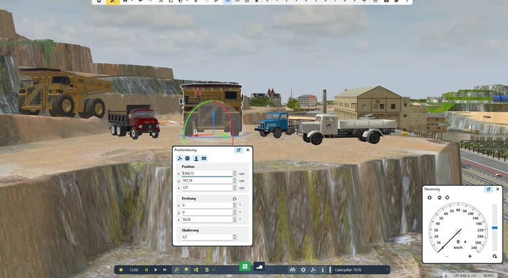
Task: Reset rotation with Drehung circular arrow
Action: click(x=234, y=199)
